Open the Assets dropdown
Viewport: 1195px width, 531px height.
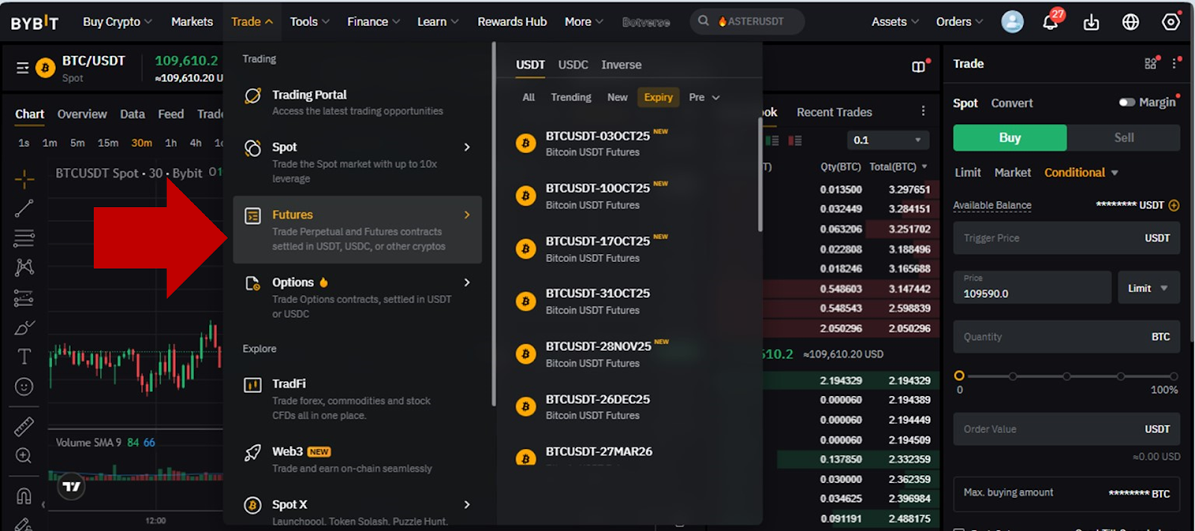coord(895,22)
